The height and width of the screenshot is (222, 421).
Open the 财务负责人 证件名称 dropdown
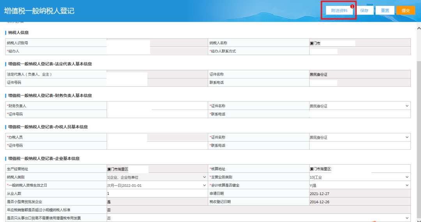[360, 106]
